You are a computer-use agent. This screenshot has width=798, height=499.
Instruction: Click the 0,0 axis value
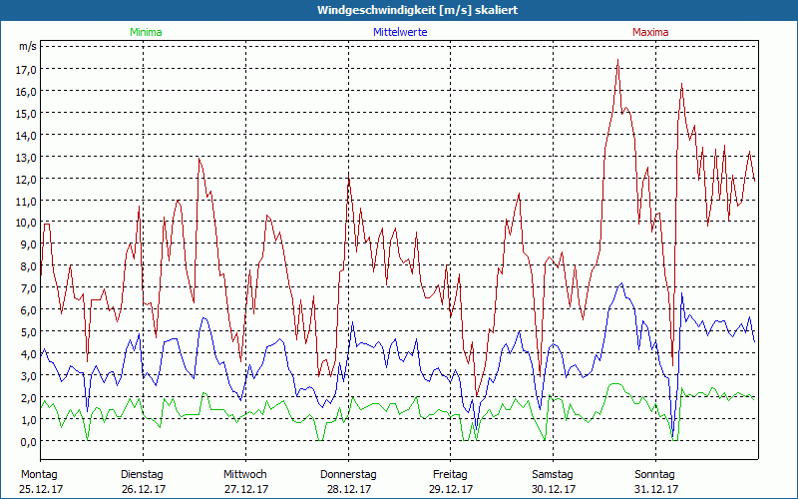coord(29,441)
